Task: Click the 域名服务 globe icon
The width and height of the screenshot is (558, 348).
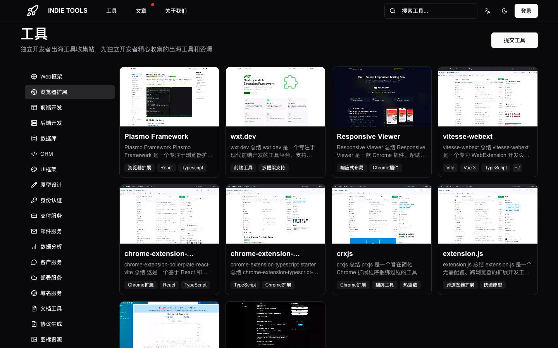Action: [x=34, y=293]
